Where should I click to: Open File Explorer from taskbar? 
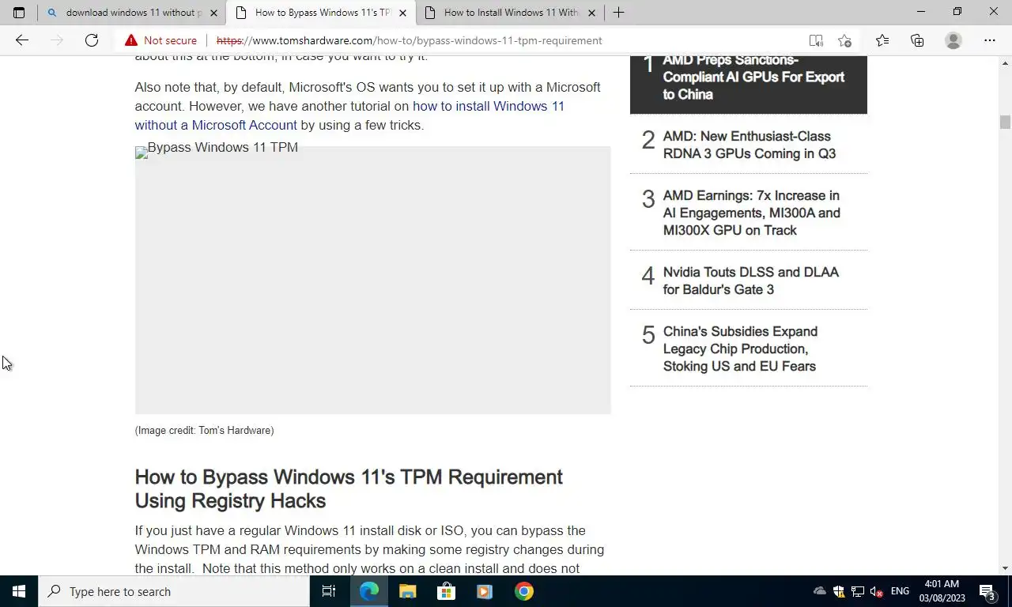(407, 591)
